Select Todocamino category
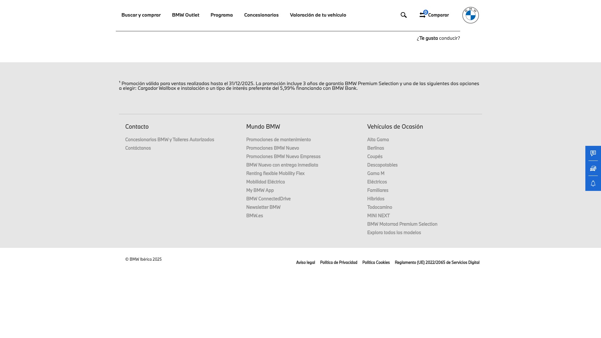Screen dimensions: 601x338 (379, 207)
